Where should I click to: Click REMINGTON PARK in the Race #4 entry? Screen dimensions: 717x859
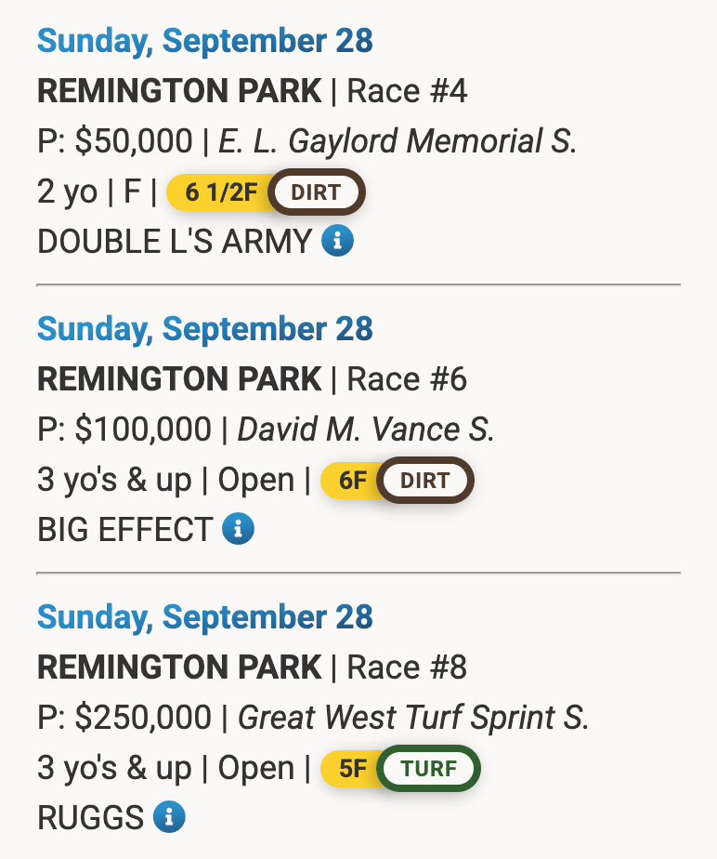pos(179,92)
